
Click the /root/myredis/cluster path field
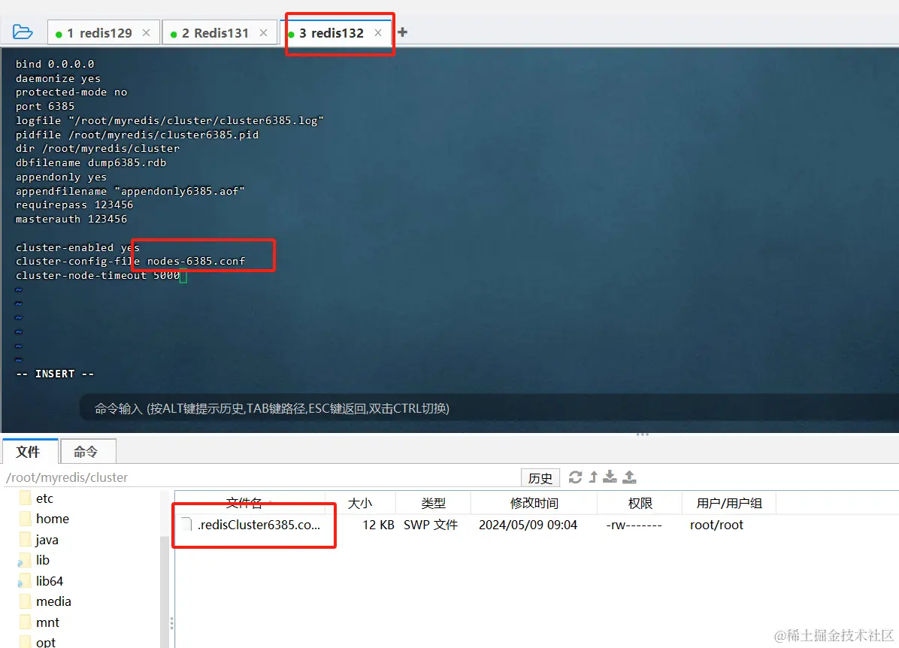[x=261, y=477]
